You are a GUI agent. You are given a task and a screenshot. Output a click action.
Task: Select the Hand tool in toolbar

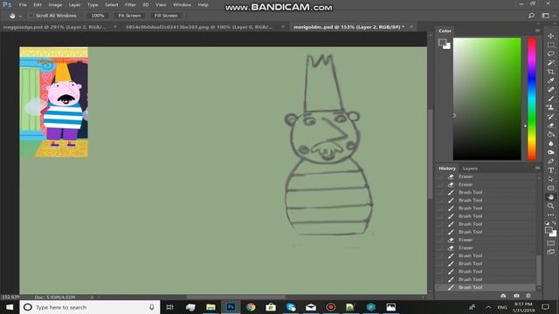551,197
